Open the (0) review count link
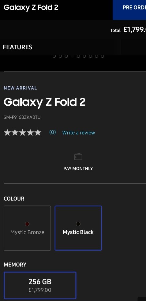The height and width of the screenshot is (301, 146). pyautogui.click(x=53, y=132)
